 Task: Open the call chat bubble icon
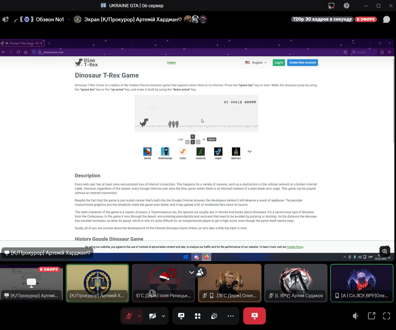386,19
